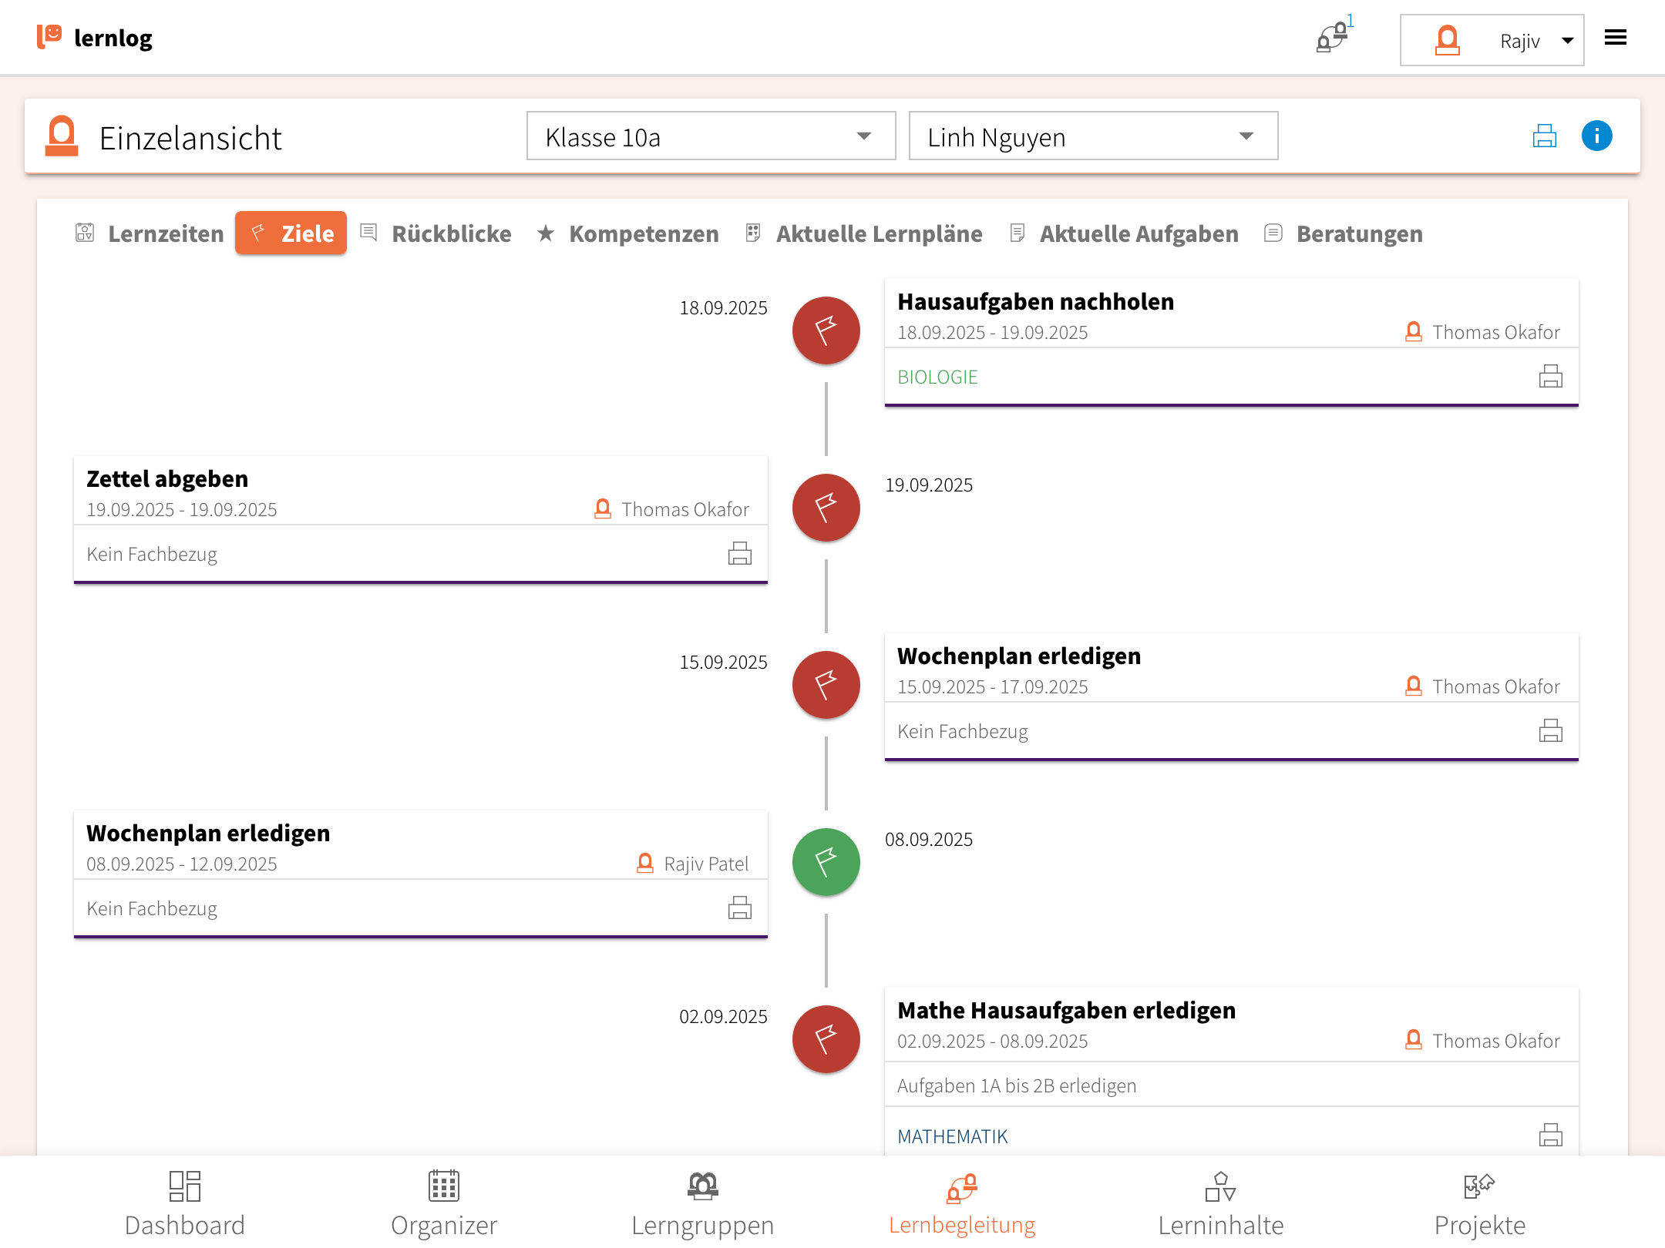Expand the Klasse 10a dropdown

click(710, 136)
